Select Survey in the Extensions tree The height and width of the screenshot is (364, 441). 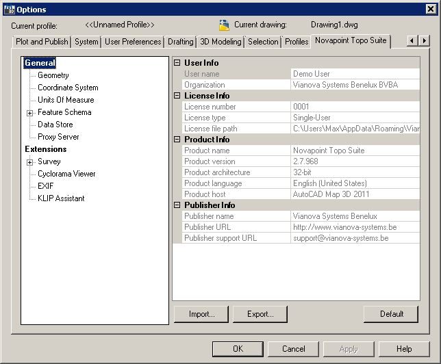(x=49, y=161)
